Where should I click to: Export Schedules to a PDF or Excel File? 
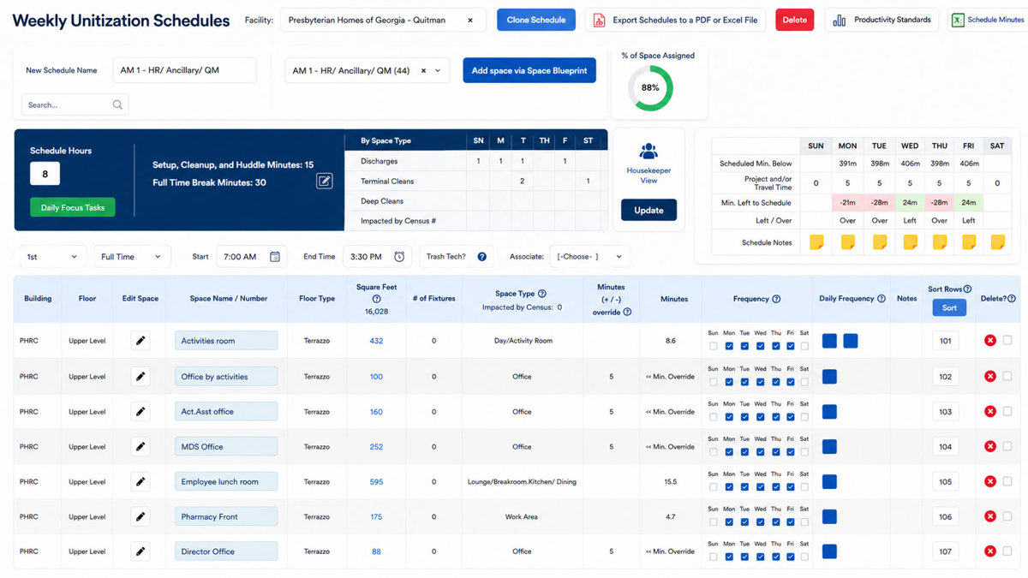point(677,20)
